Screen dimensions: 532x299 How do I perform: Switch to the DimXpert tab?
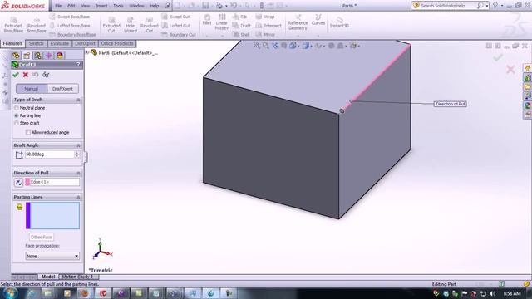85,43
